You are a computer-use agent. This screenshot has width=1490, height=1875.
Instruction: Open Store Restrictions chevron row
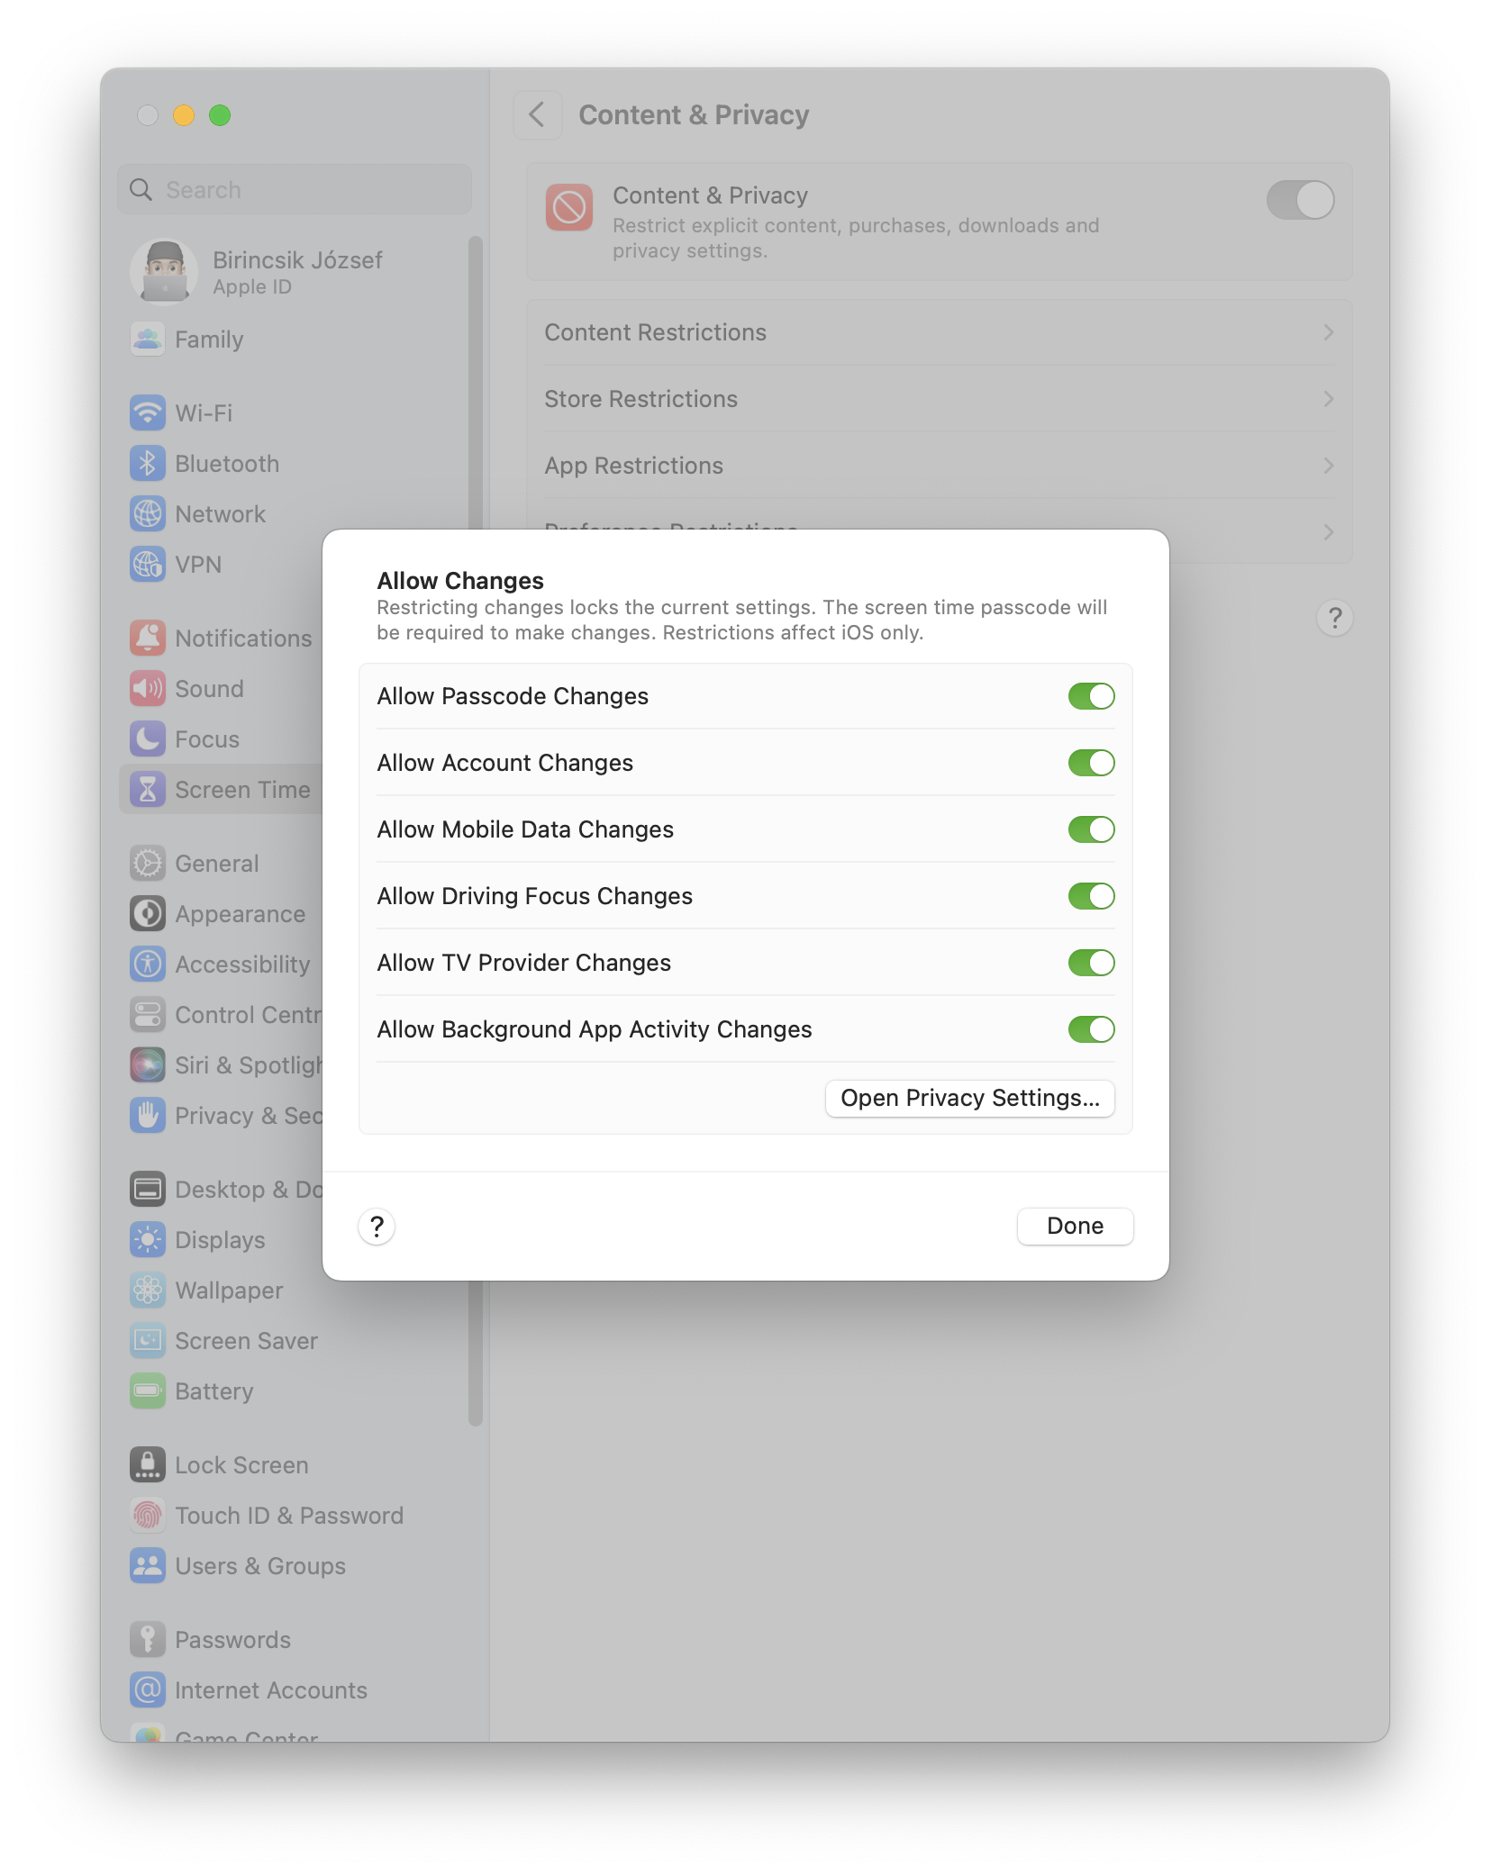pos(939,399)
